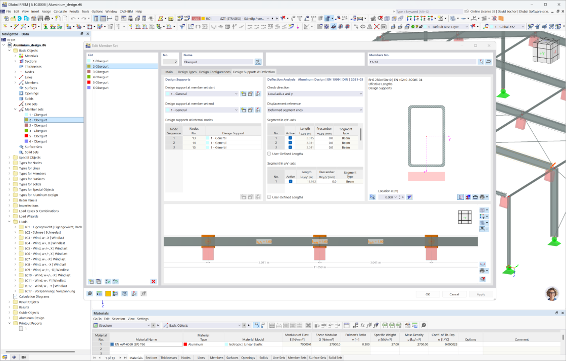Image resolution: width=566 pixels, height=361 pixels.
Task: Open Go To menu in Materials panel
Action: point(97,319)
